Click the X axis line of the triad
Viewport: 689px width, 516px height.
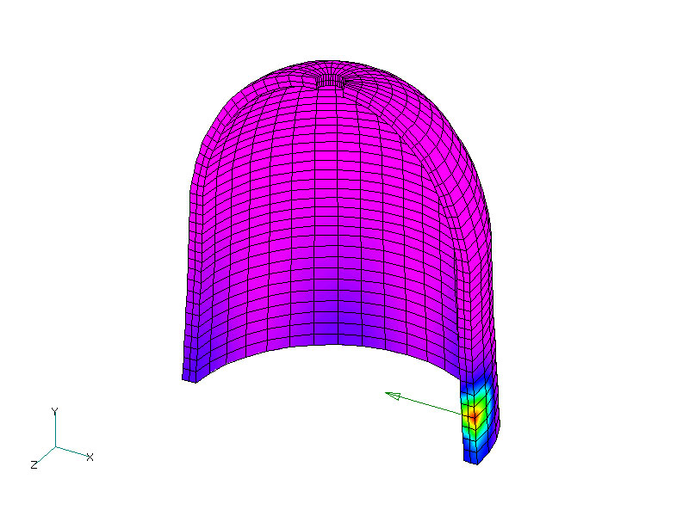point(71,452)
